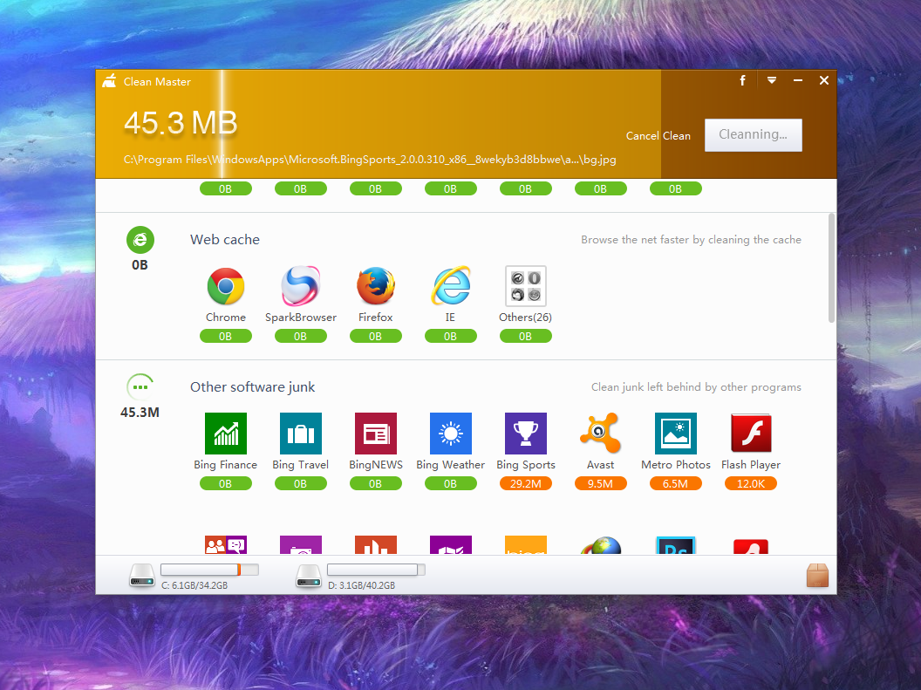Click the 45.3 MB total size text
Screen dimensions: 921x690
click(181, 123)
